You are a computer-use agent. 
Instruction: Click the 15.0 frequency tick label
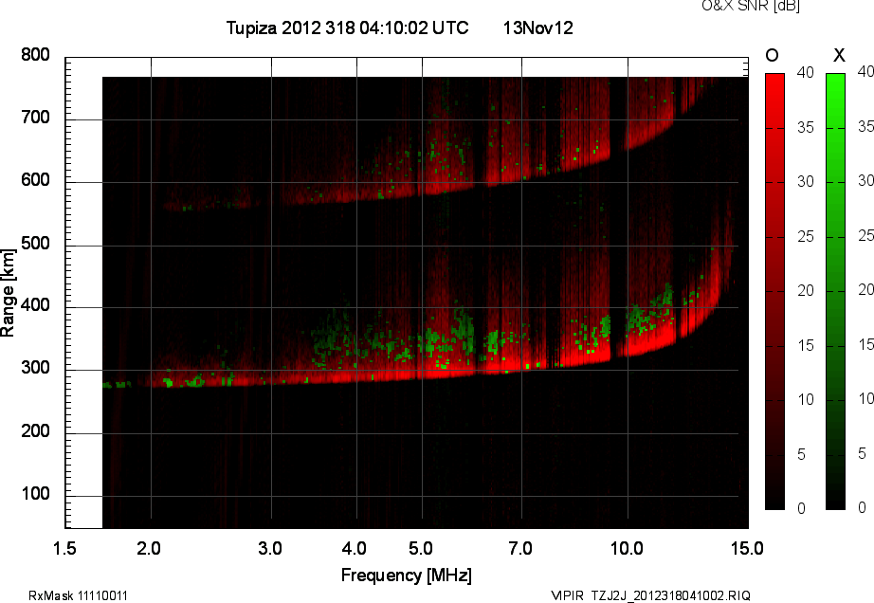pos(747,548)
